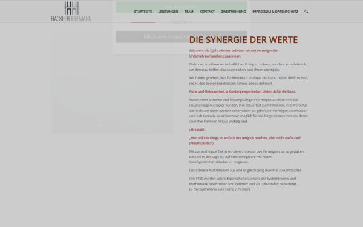Click the sentence starting "Das schließt Ausfallrisiken aus"
363x227 pixels.
point(246,170)
